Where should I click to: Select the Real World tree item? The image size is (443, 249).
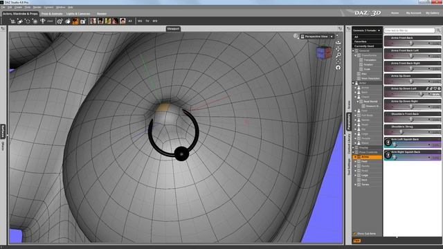click(x=370, y=102)
